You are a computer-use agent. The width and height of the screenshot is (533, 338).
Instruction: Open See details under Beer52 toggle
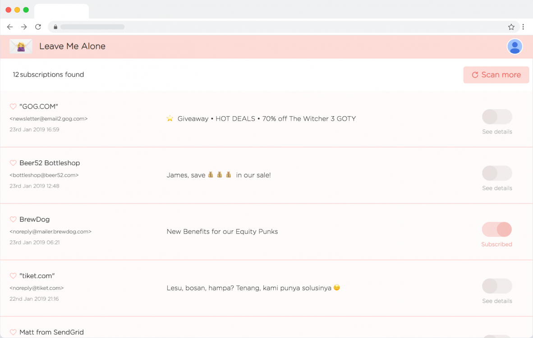[x=497, y=188]
